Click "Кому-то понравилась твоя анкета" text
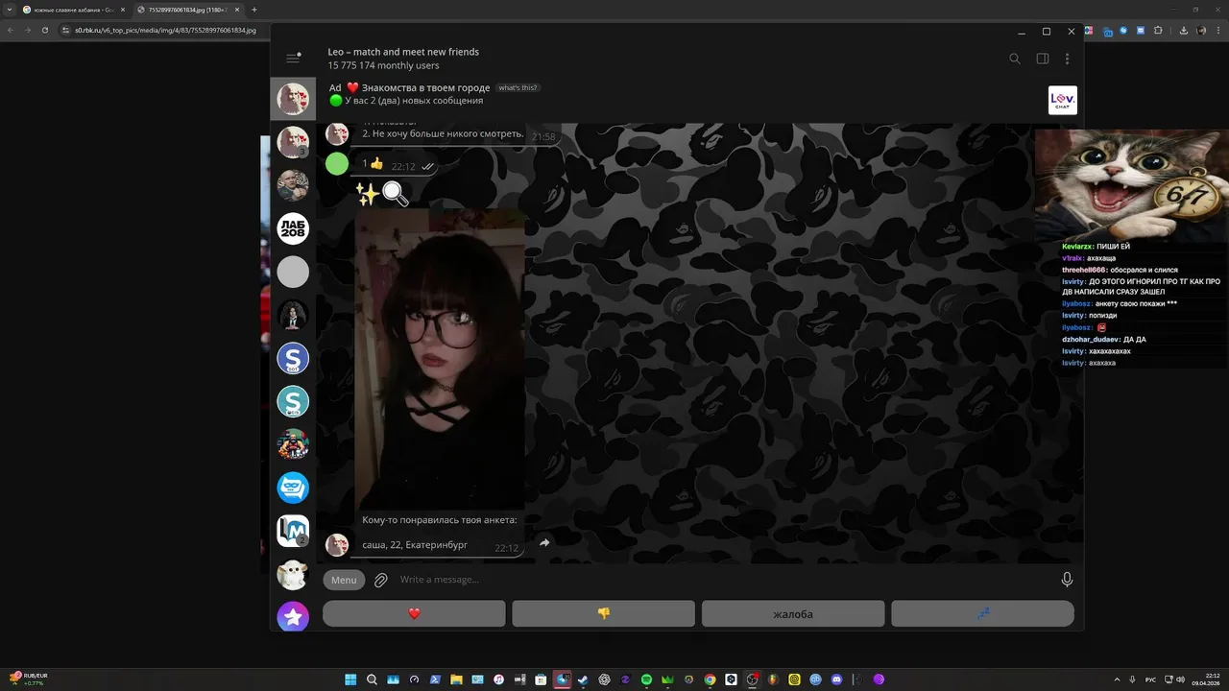Image resolution: width=1229 pixels, height=691 pixels. coord(439,520)
